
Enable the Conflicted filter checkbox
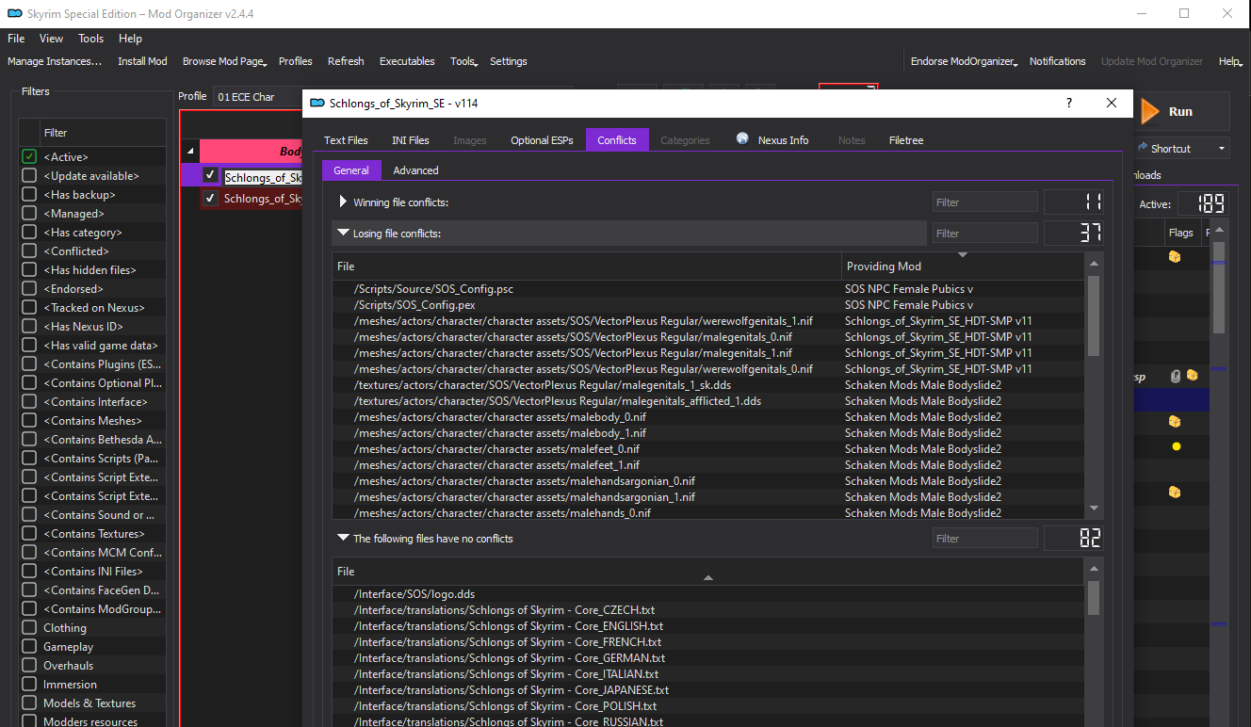[x=29, y=250]
